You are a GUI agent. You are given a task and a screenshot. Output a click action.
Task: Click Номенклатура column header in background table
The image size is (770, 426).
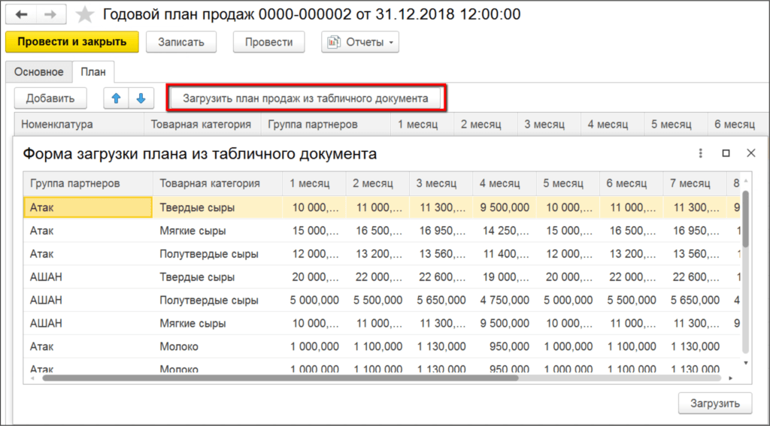pyautogui.click(x=79, y=124)
